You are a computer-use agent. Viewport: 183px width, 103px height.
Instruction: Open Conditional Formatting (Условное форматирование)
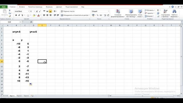118,13
